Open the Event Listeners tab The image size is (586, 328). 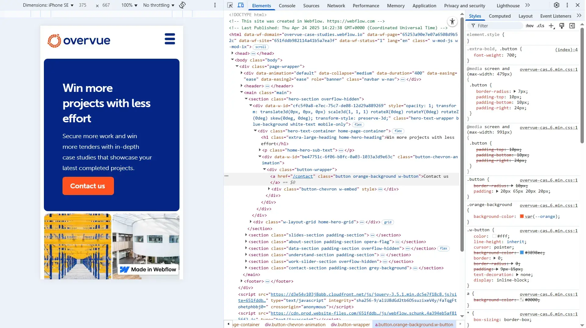556,16
